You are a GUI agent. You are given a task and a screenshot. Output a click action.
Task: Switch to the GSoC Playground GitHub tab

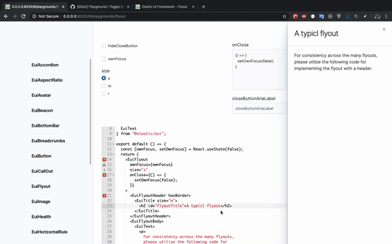(x=100, y=7)
